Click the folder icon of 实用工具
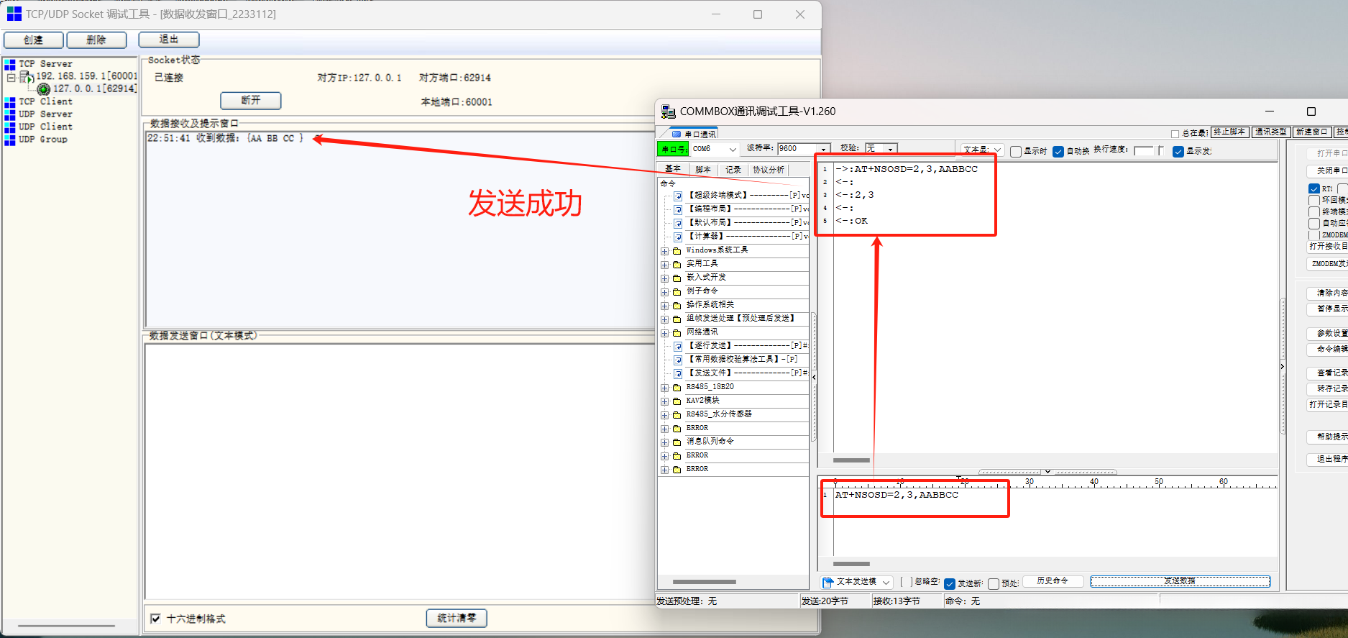This screenshot has height=638, width=1348. pyautogui.click(x=677, y=265)
